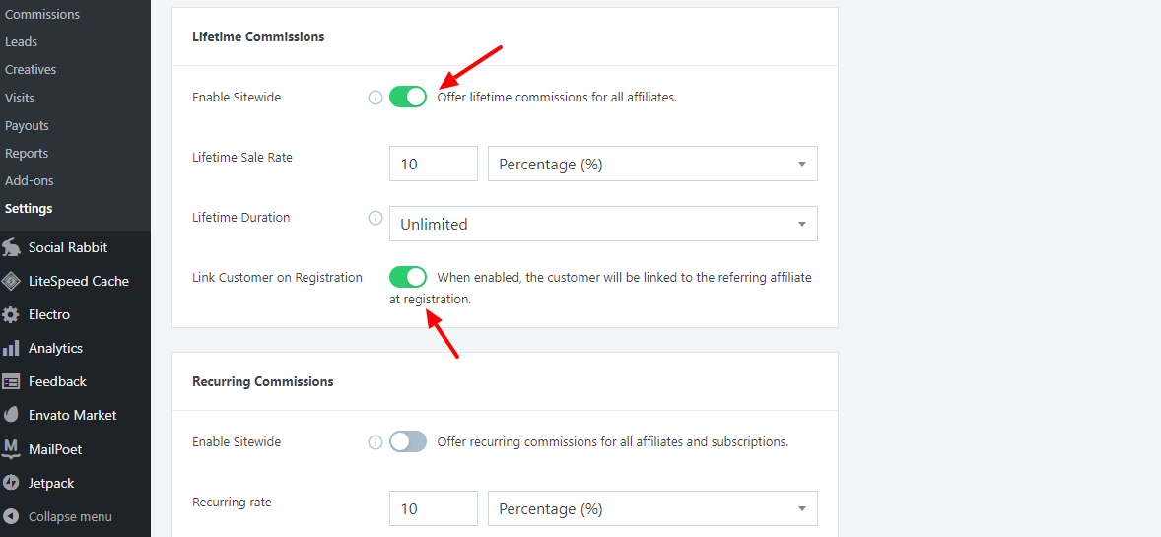Enable recurring commissions sitewide toggle
The height and width of the screenshot is (537, 1161).
click(408, 441)
